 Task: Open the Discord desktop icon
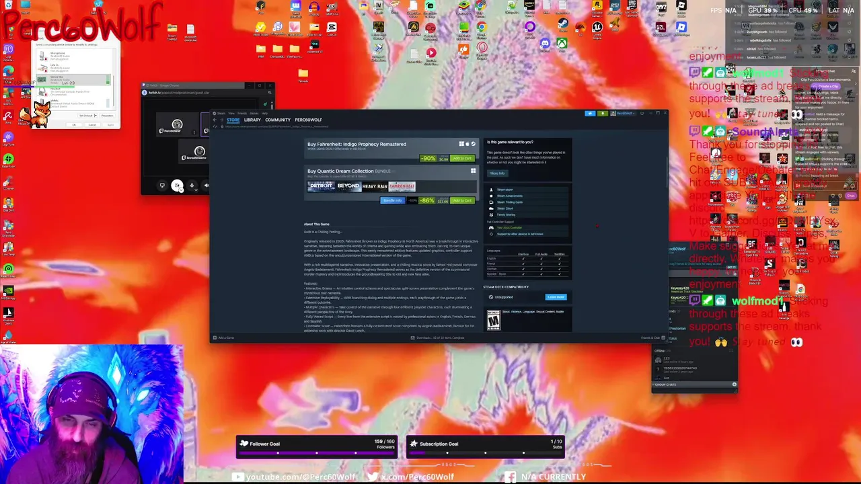coord(545,43)
